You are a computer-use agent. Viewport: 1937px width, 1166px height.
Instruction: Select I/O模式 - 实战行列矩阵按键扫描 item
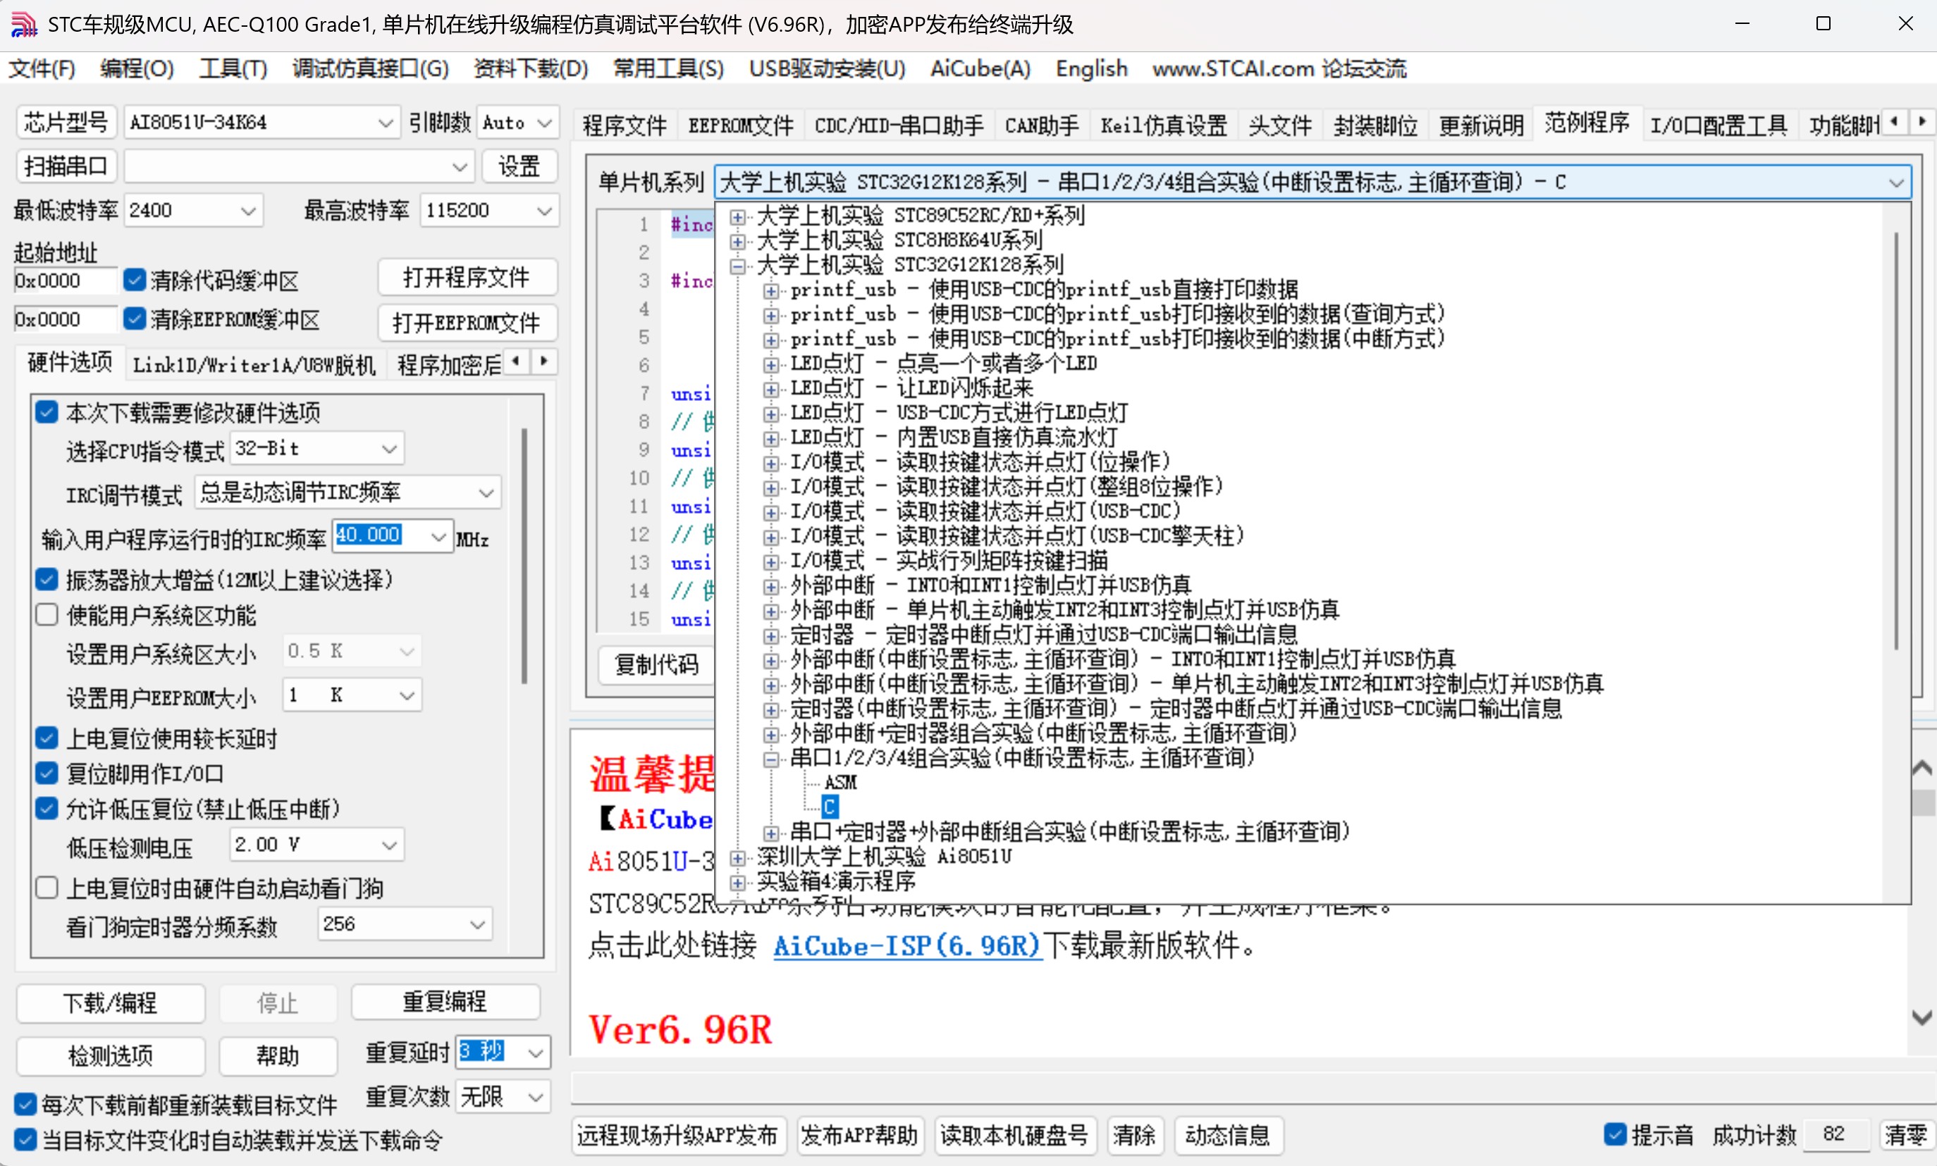[949, 561]
